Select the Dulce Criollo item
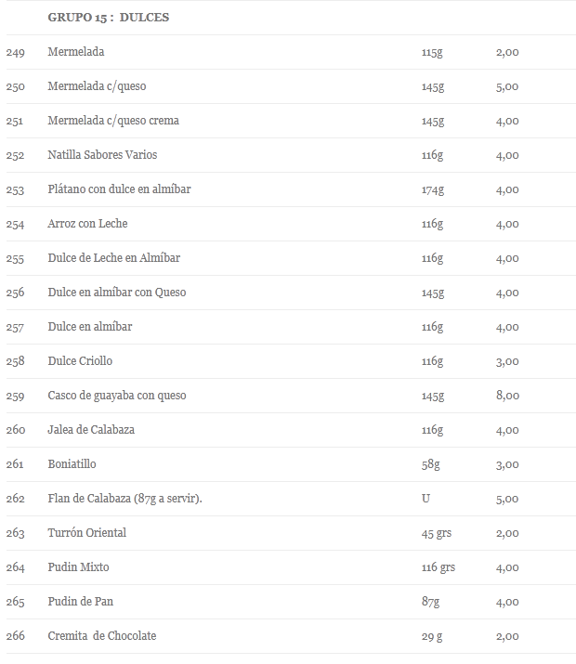 (x=80, y=361)
